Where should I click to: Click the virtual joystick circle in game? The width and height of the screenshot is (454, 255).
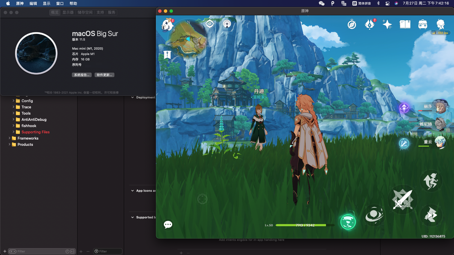point(202,199)
